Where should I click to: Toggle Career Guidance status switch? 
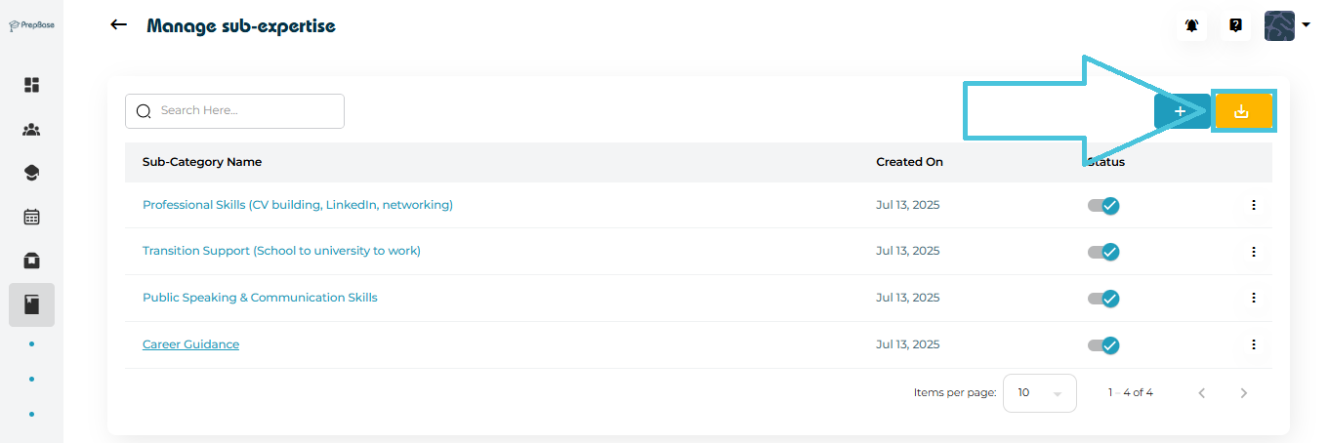1103,344
